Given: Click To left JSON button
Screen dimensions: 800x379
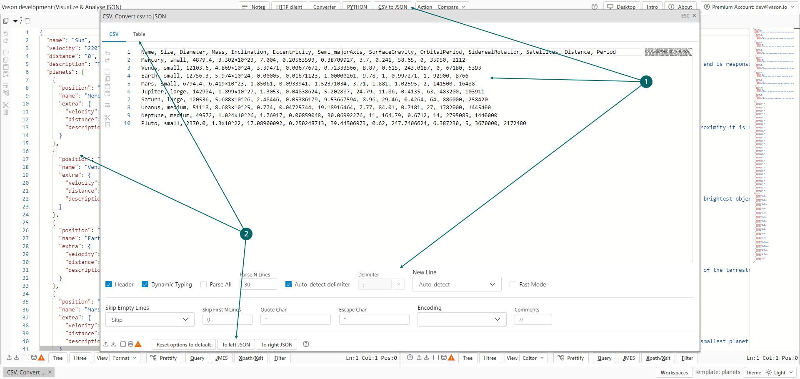Looking at the screenshot, I should 236,344.
